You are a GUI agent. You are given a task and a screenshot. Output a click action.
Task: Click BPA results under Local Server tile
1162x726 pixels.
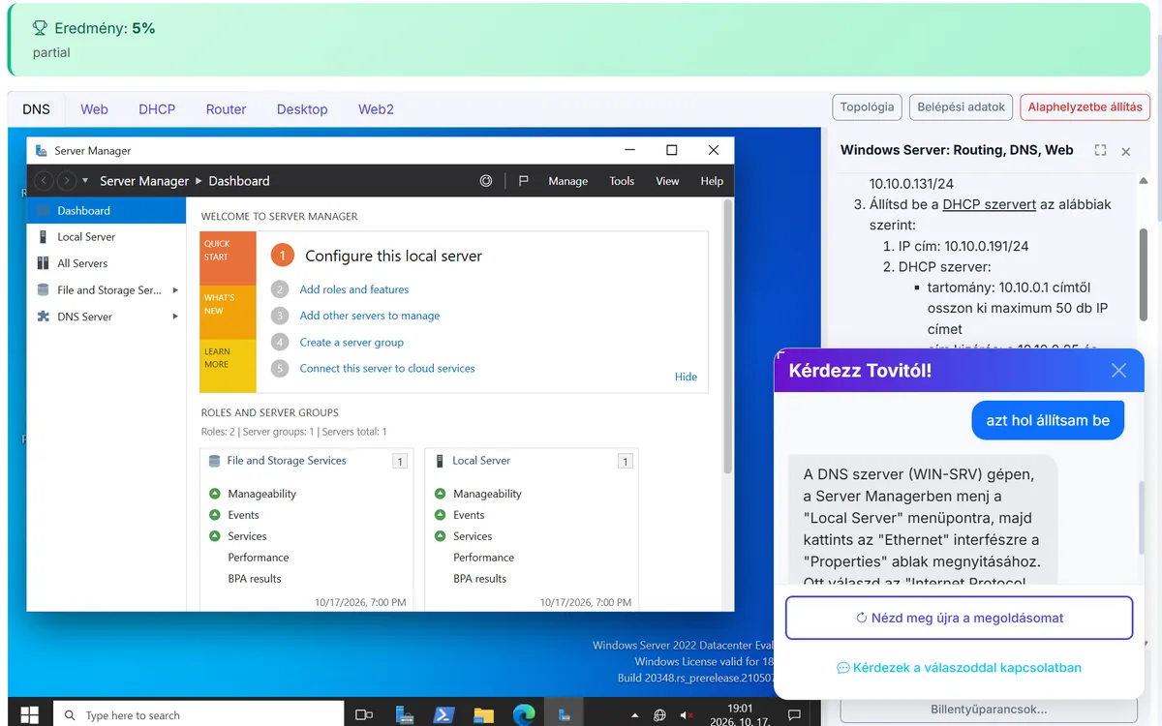pyautogui.click(x=479, y=579)
